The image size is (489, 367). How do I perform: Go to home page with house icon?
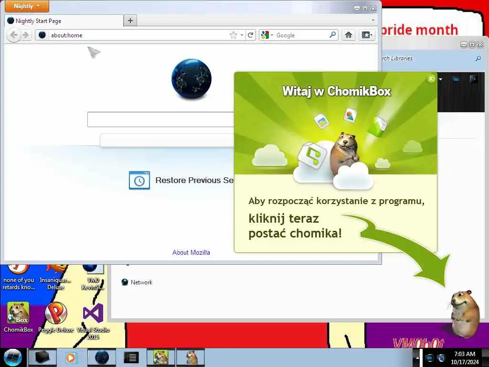pos(348,35)
